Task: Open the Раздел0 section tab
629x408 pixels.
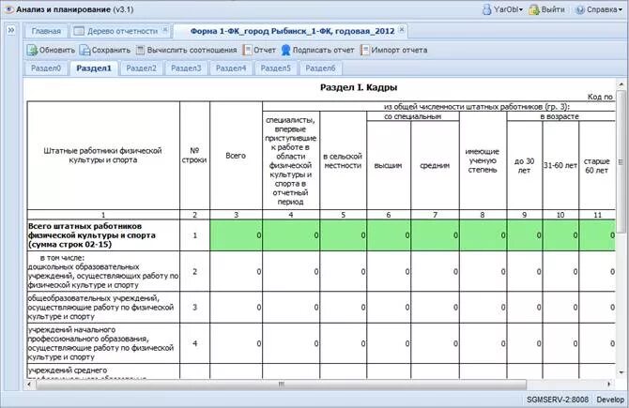Action: pos(46,68)
